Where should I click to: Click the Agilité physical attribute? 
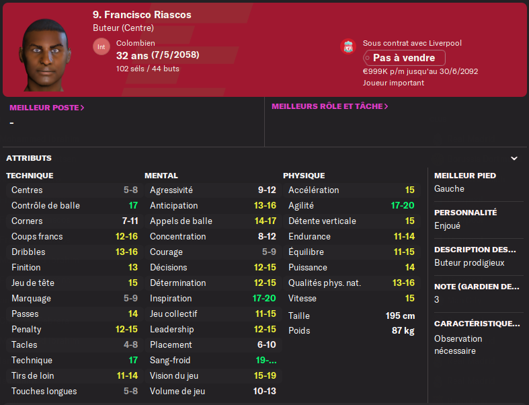tap(351, 205)
